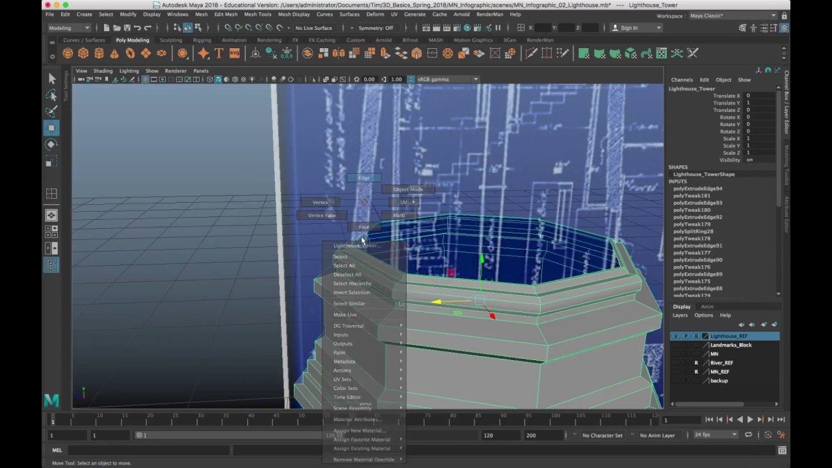This screenshot has height=468, width=832.
Task: Create a polygon sphere from the shelf
Action: (68, 53)
